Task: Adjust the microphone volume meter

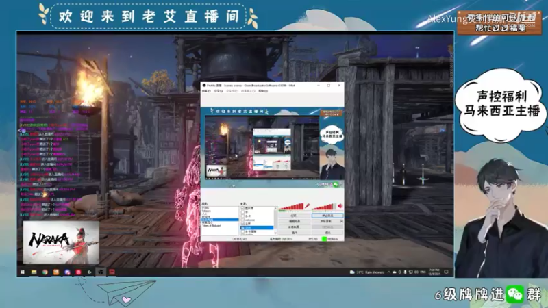Action: [291, 207]
